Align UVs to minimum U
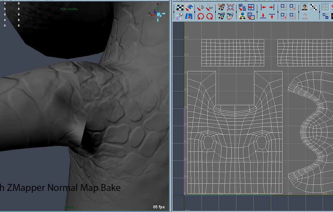This screenshot has height=212, width=333. (263, 7)
